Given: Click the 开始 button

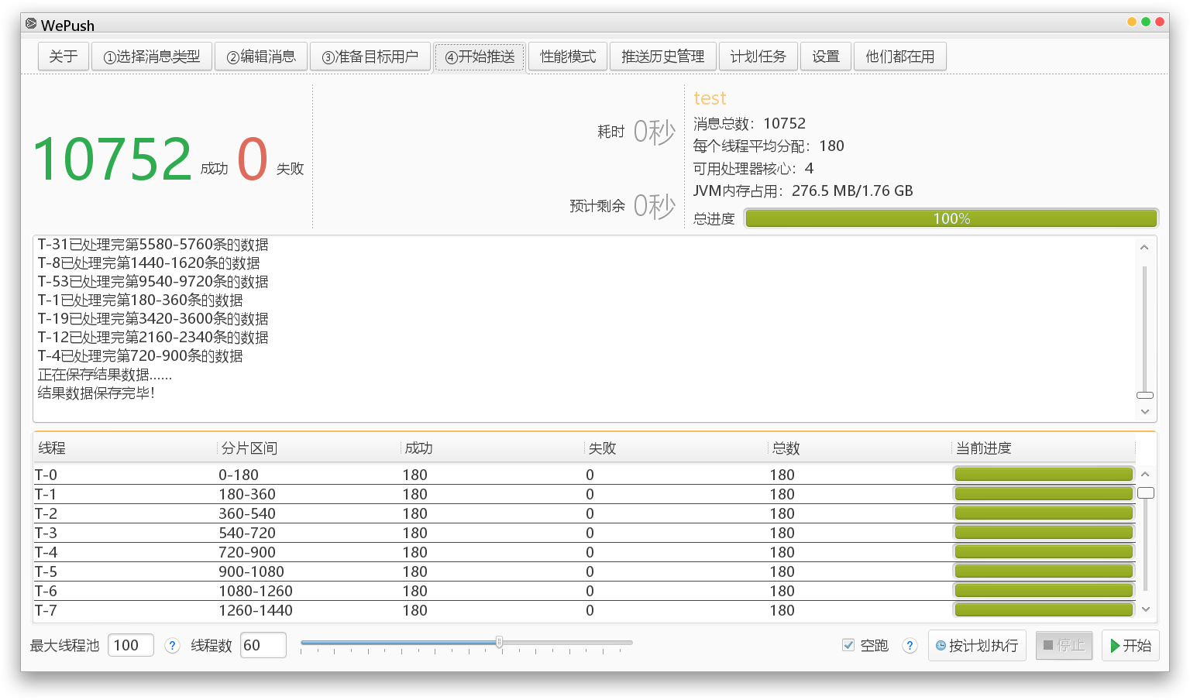Looking at the screenshot, I should (1130, 645).
